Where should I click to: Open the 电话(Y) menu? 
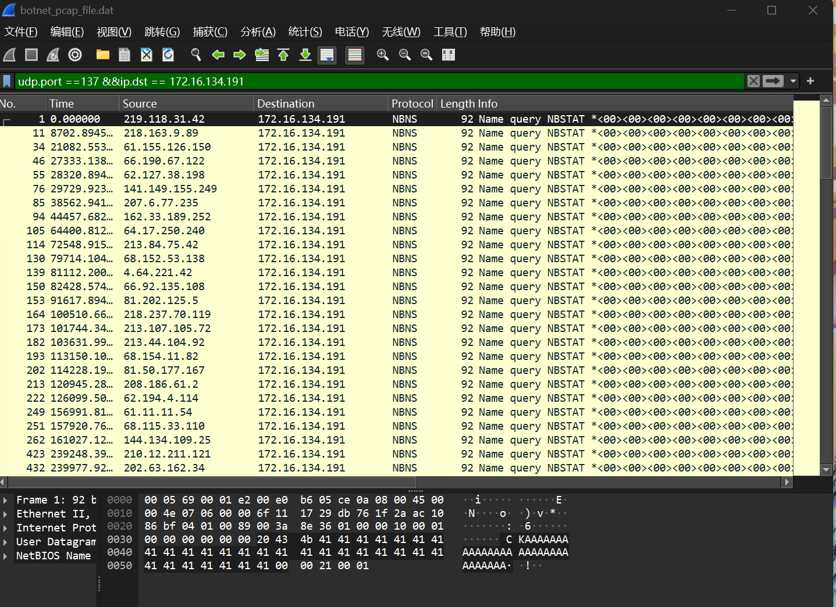pos(352,32)
